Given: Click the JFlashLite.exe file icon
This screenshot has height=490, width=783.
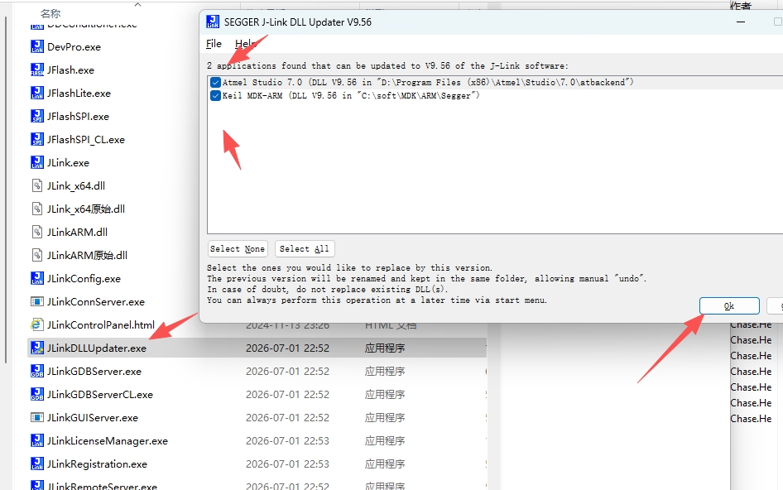Looking at the screenshot, I should coord(37,93).
